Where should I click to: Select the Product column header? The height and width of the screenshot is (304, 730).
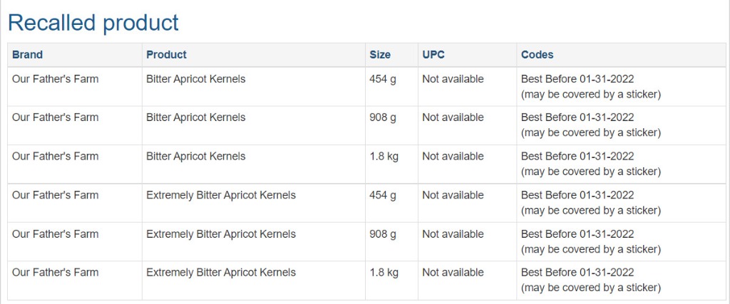point(166,55)
